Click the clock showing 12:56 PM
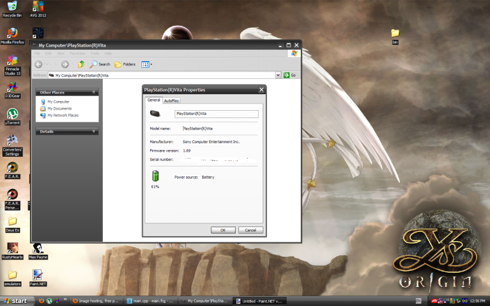 [x=478, y=301]
